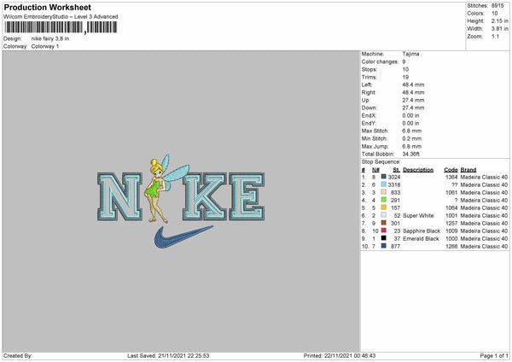
Task: Click the blue swoosh in the design preview
Action: coord(183,236)
